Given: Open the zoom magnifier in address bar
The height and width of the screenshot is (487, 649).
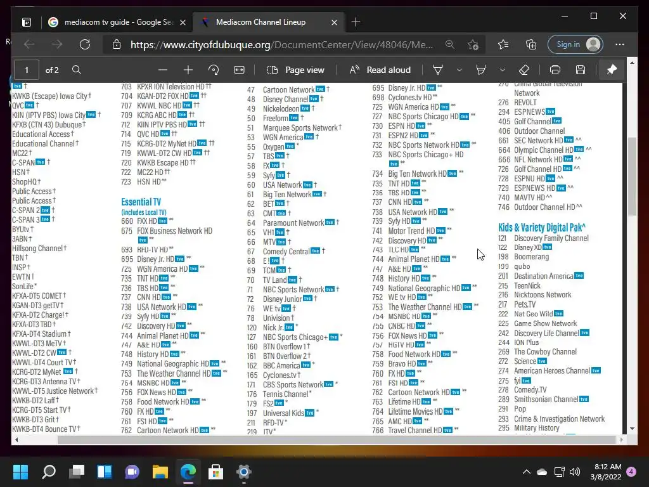Looking at the screenshot, I should (450, 44).
